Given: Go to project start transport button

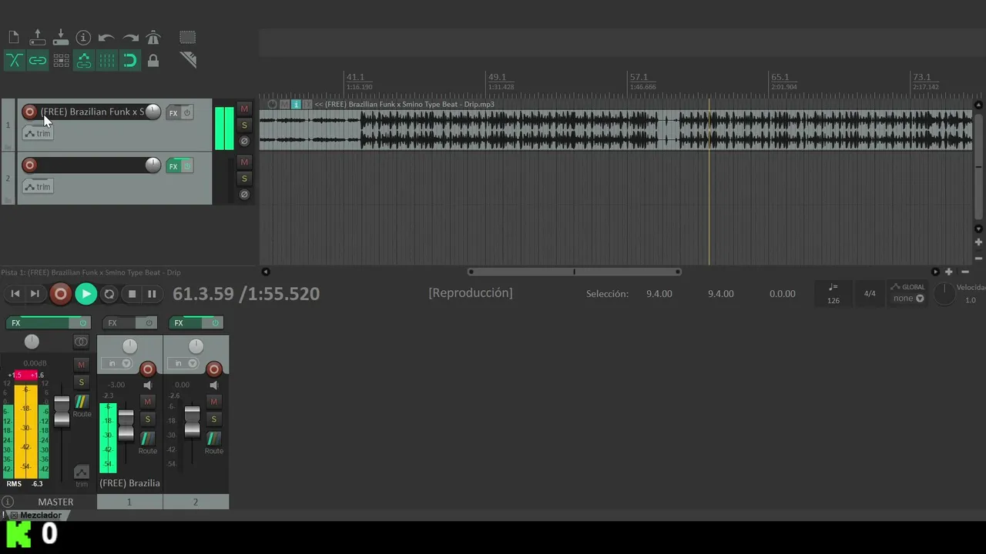Looking at the screenshot, I should [x=15, y=293].
